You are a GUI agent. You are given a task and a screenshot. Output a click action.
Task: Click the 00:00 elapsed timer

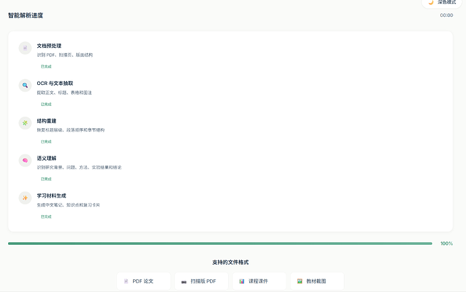(x=446, y=15)
